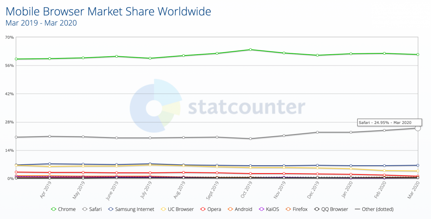Toggle the KaiOS legend marker

[x=261, y=209]
